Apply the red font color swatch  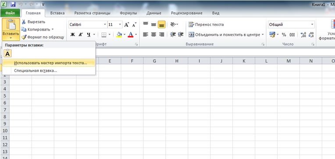pyautogui.click(x=131, y=34)
